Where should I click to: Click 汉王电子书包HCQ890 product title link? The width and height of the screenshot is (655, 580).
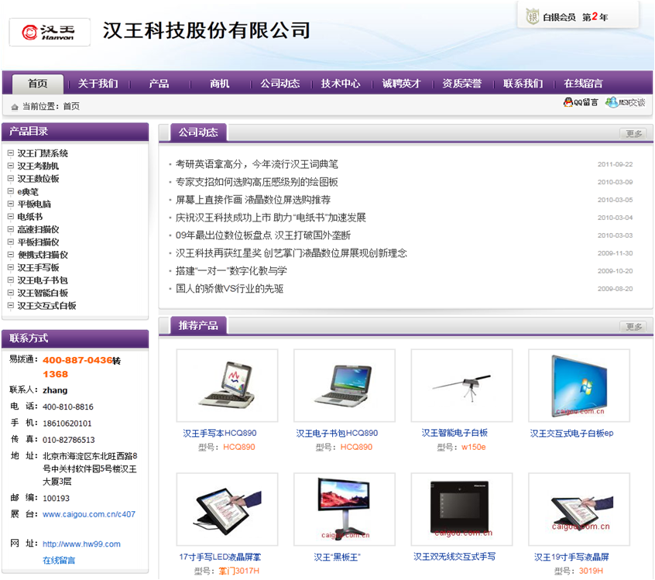point(337,433)
